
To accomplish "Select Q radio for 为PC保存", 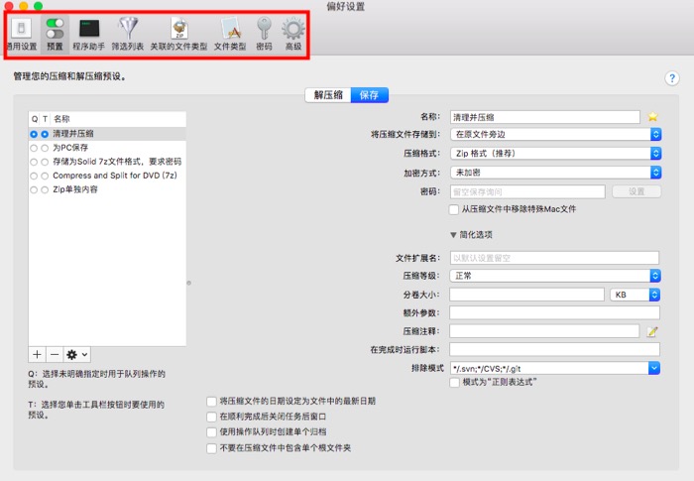I will (x=34, y=148).
